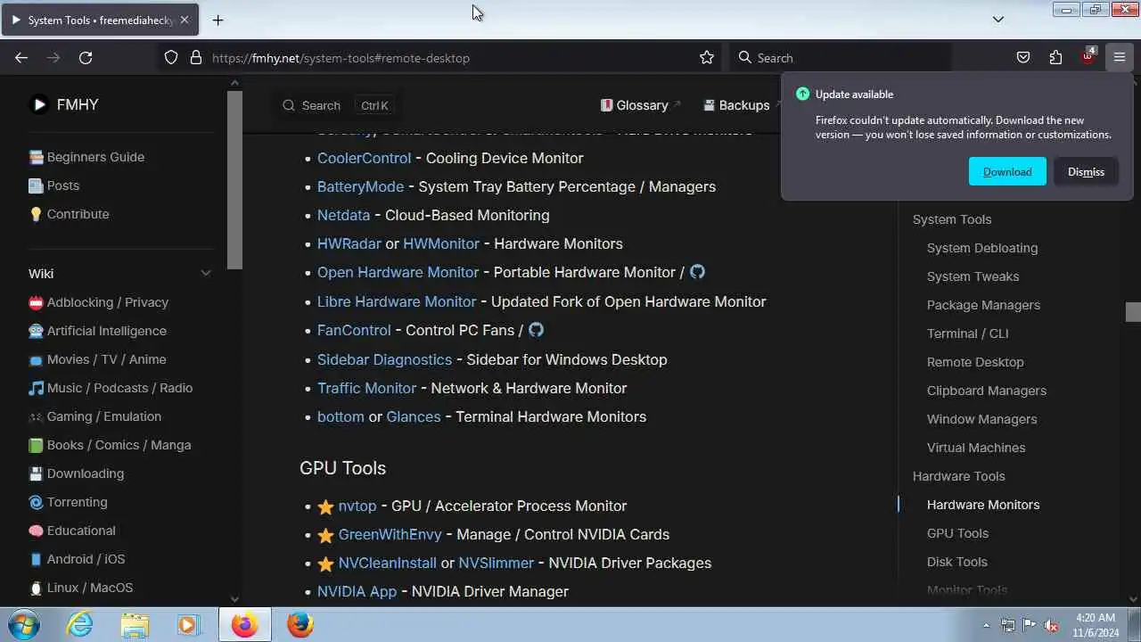Screen dimensions: 1141x642
Task: Open the BatteryMode link
Action: (360, 186)
